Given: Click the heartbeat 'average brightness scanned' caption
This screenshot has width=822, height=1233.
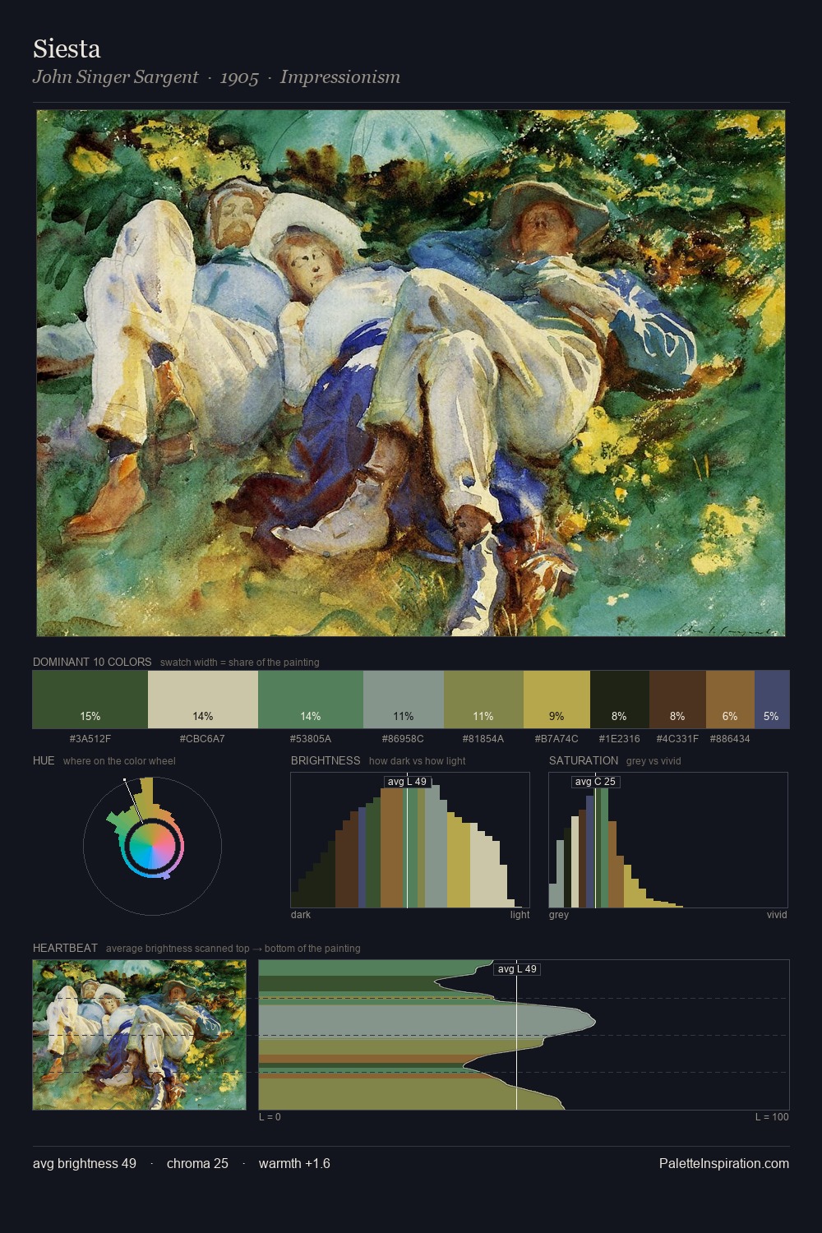Looking at the screenshot, I should pos(233,949).
